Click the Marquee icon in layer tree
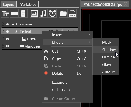 click(x=22, y=46)
